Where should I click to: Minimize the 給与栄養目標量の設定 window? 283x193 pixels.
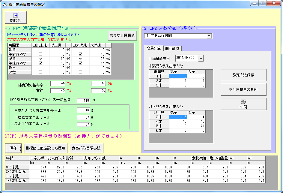[255, 3]
